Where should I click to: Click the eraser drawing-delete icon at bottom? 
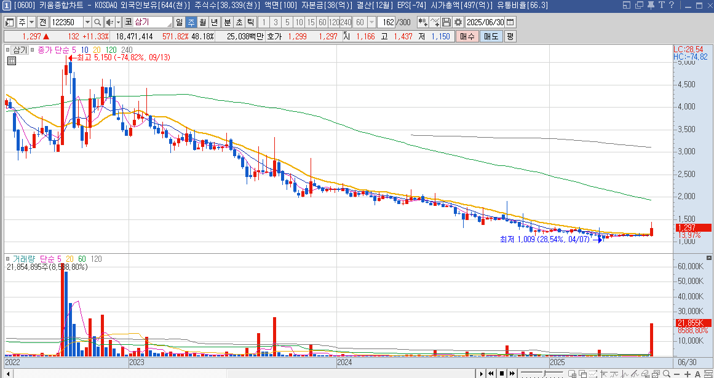645,374
